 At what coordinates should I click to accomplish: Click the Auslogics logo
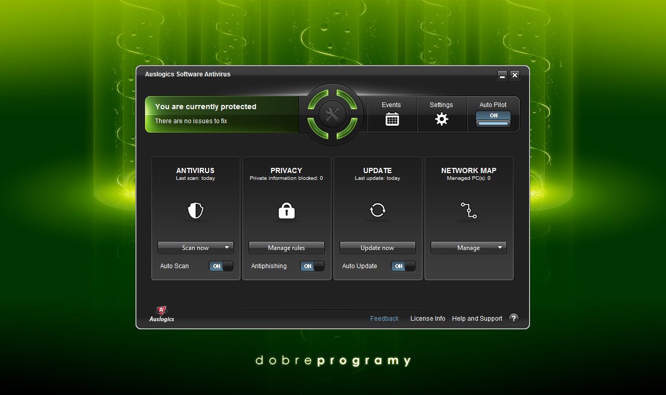pyautogui.click(x=162, y=314)
